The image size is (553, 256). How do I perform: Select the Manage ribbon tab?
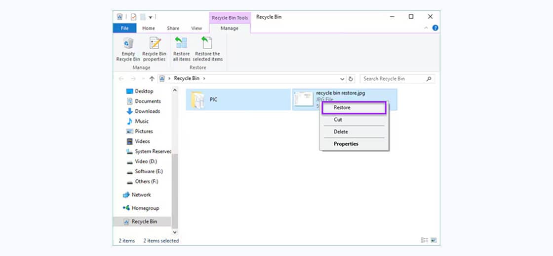[x=230, y=28]
